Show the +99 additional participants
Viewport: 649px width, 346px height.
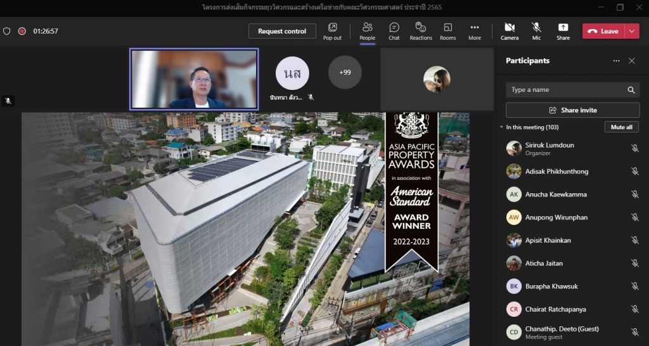tap(345, 72)
